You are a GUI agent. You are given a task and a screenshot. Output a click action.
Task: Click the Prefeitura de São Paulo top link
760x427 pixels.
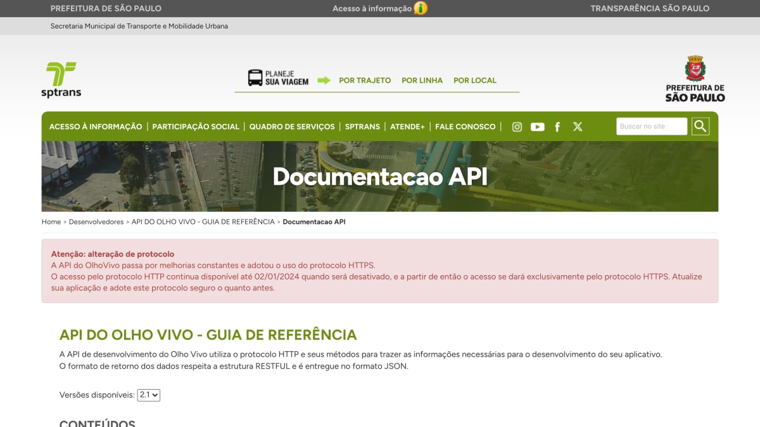coord(106,8)
